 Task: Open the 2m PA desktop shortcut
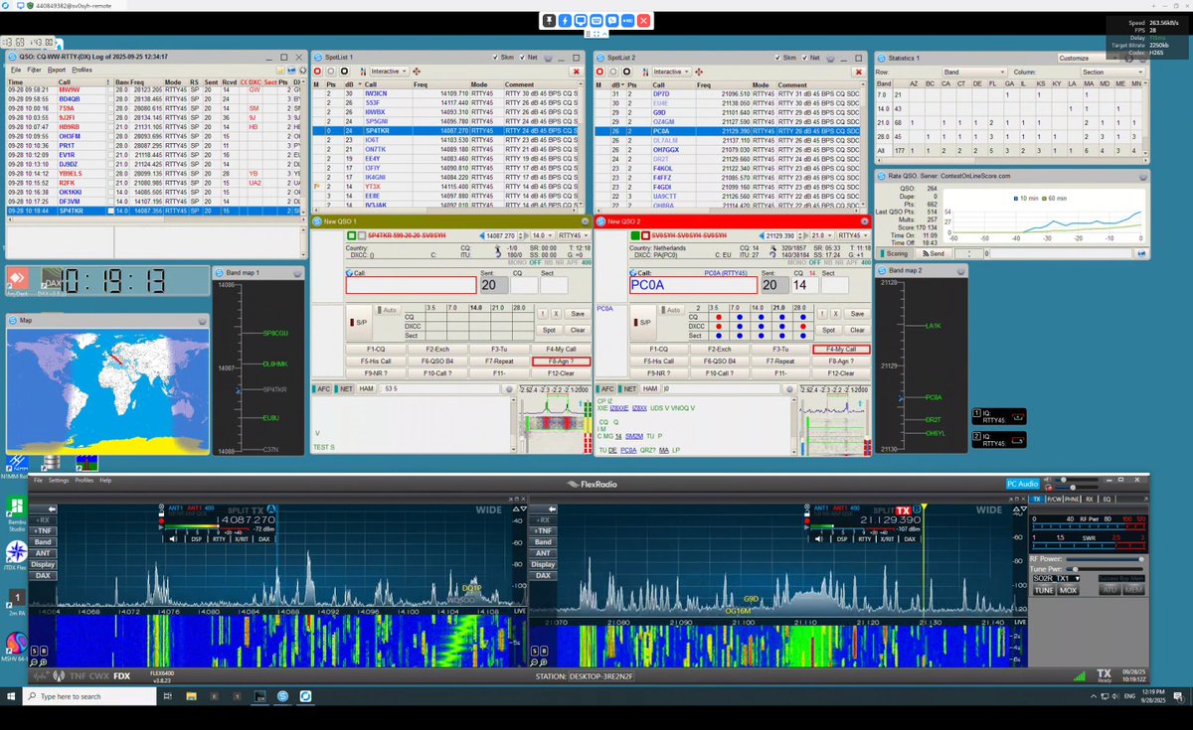(15, 602)
